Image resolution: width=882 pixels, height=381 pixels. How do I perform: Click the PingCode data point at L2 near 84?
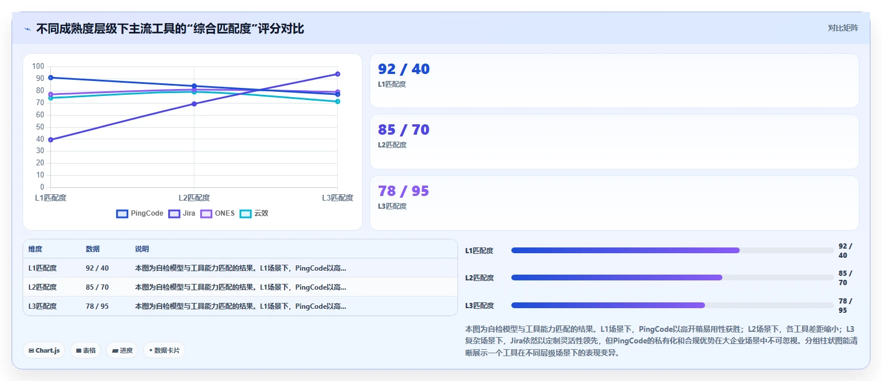[x=194, y=86]
